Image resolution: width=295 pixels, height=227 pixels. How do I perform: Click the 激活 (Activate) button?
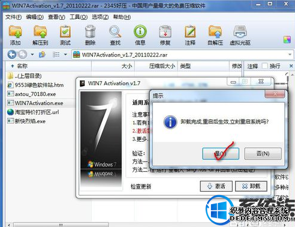[x=216, y=186]
